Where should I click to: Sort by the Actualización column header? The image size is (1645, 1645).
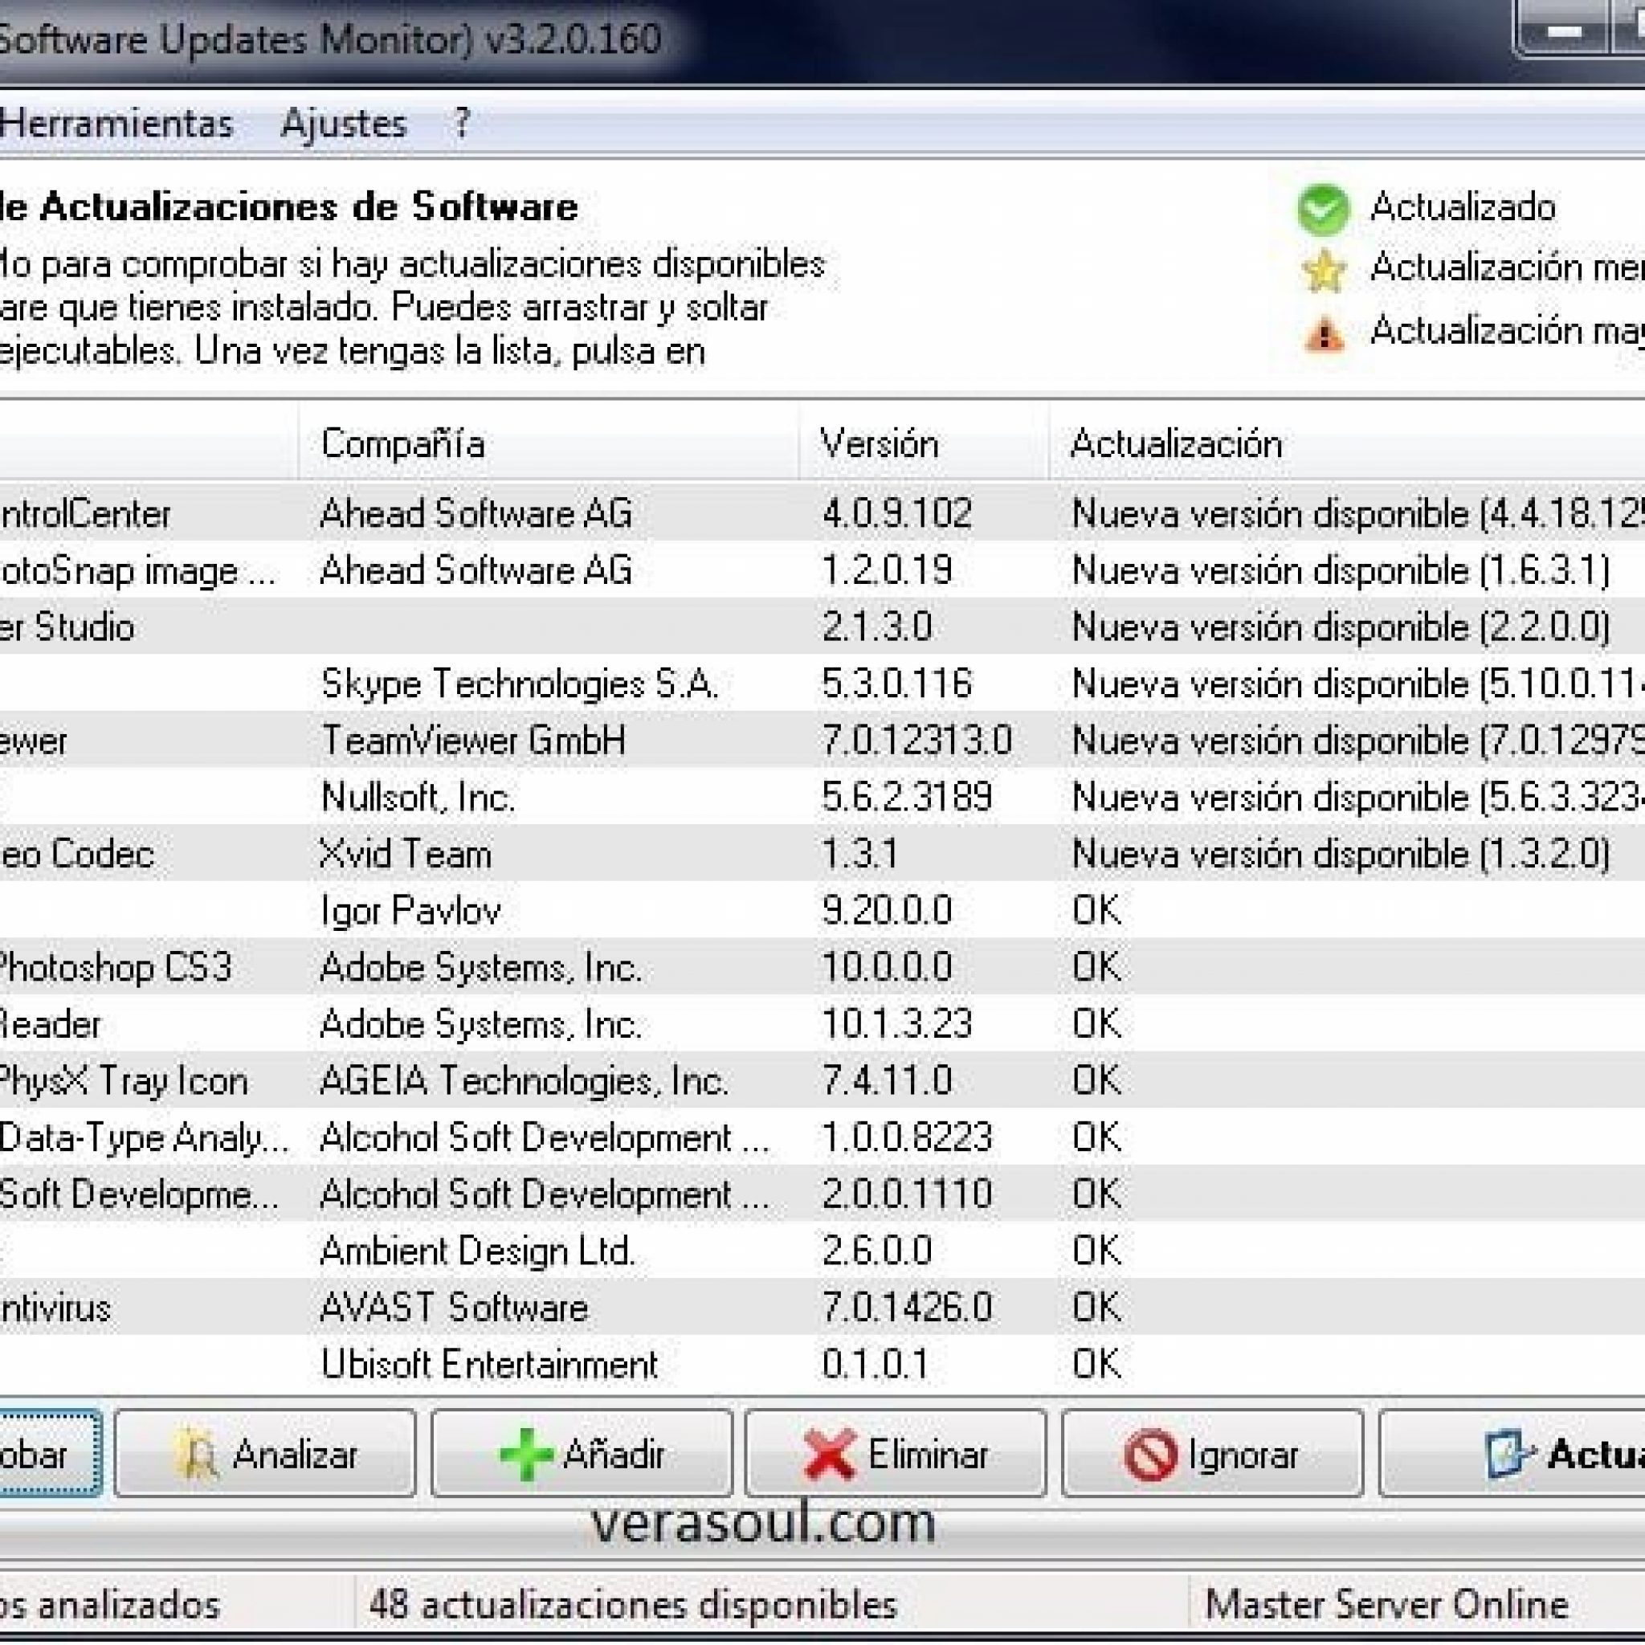pos(1347,443)
